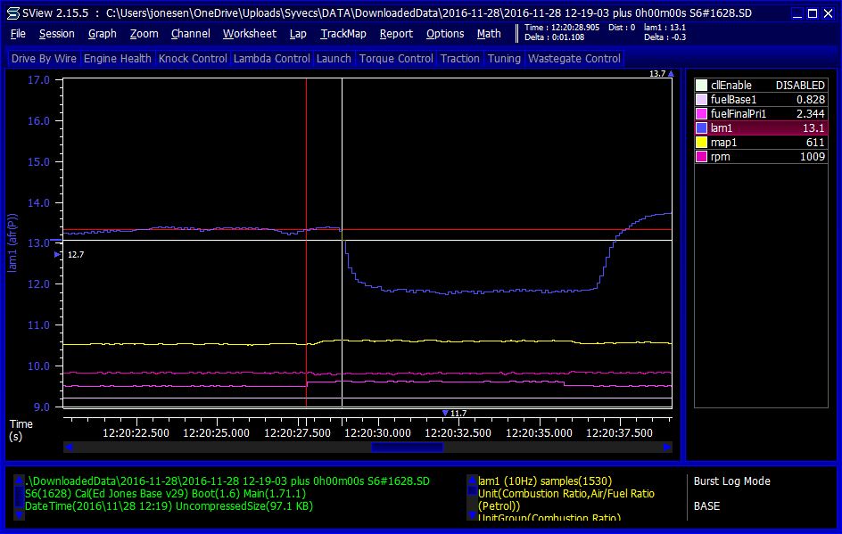Viewport: 842px width, 534px height.
Task: Click the SView application logo icon
Action: [13, 13]
